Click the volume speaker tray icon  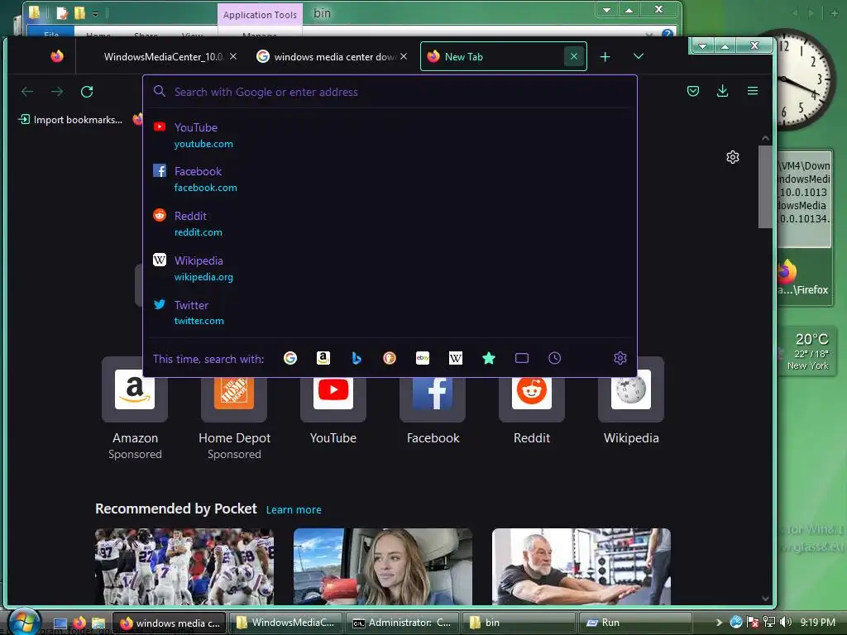786,622
